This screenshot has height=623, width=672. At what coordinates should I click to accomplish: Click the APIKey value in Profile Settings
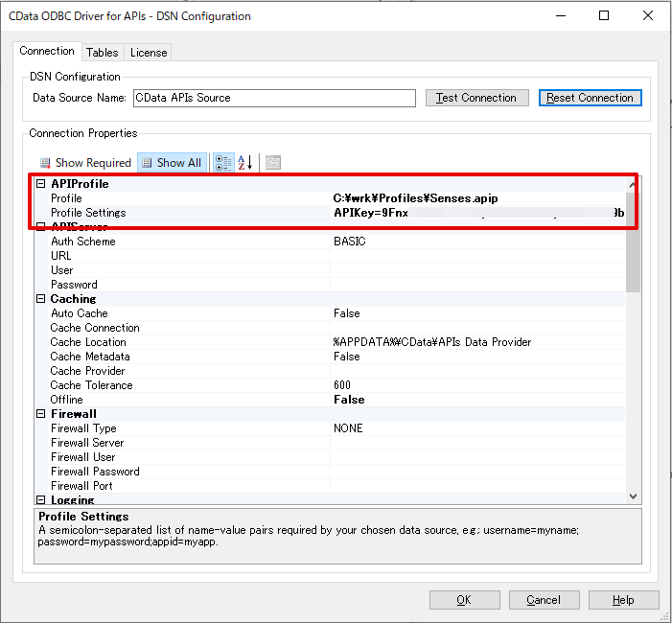[x=478, y=213]
